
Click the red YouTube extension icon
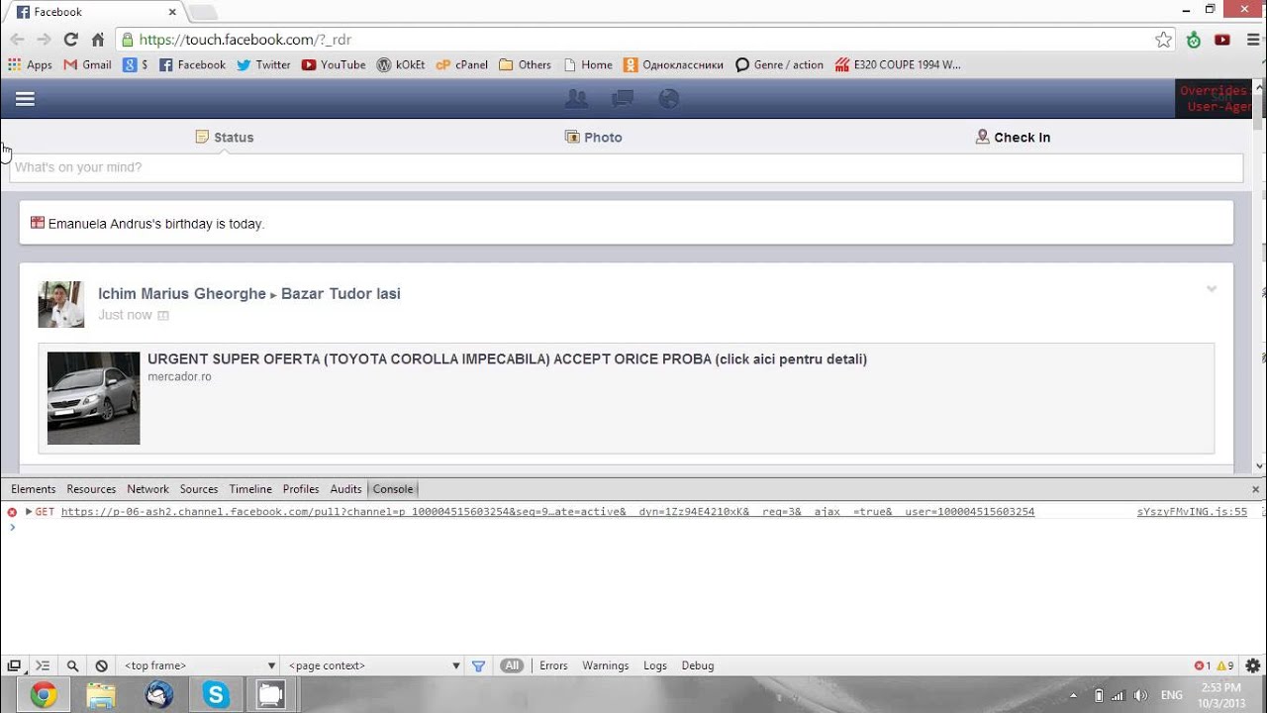pos(1222,40)
